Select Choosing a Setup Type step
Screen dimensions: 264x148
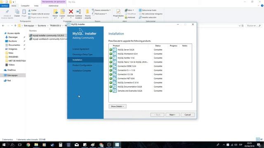82,54
